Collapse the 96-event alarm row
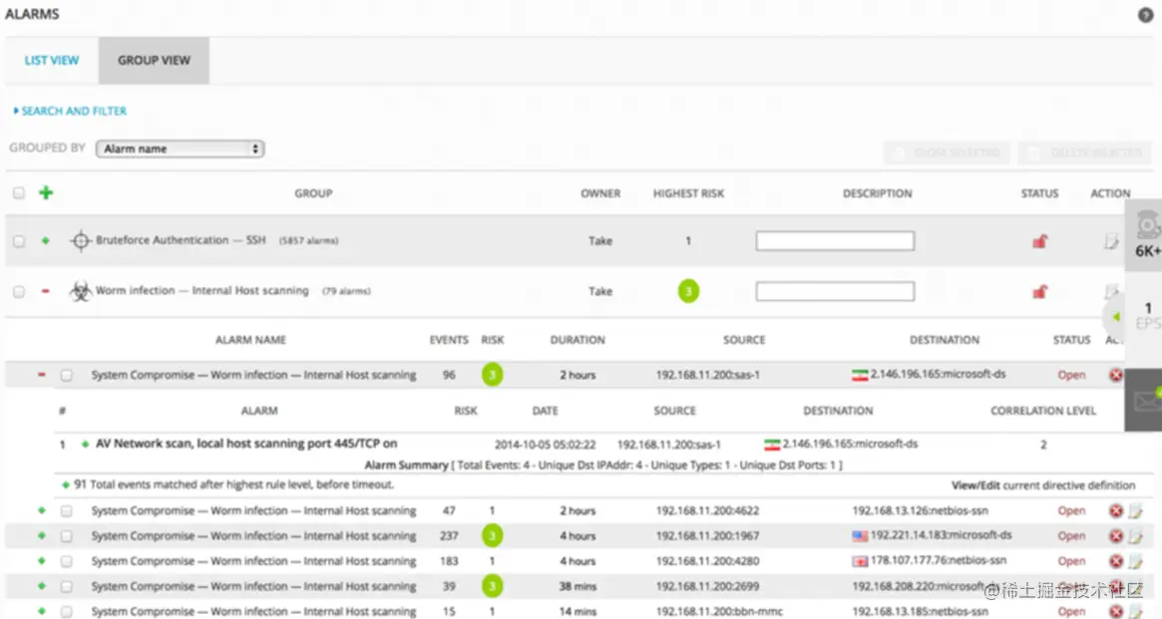The height and width of the screenshot is (619, 1162). tap(42, 375)
